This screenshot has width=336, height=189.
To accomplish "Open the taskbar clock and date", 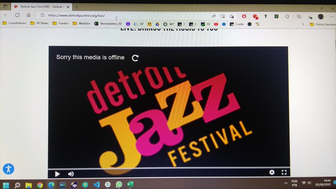I will click(323, 183).
